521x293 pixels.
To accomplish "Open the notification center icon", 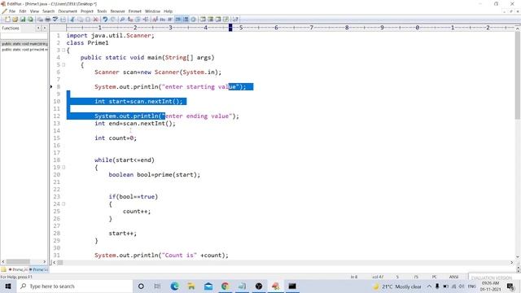I will pyautogui.click(x=510, y=286).
